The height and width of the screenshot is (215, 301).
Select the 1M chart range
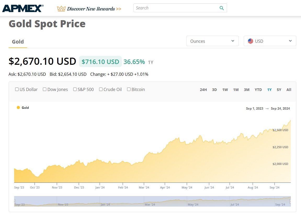click(x=236, y=90)
